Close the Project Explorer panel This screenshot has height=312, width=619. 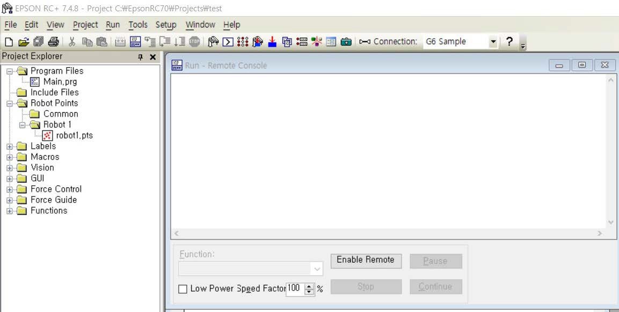(x=153, y=57)
